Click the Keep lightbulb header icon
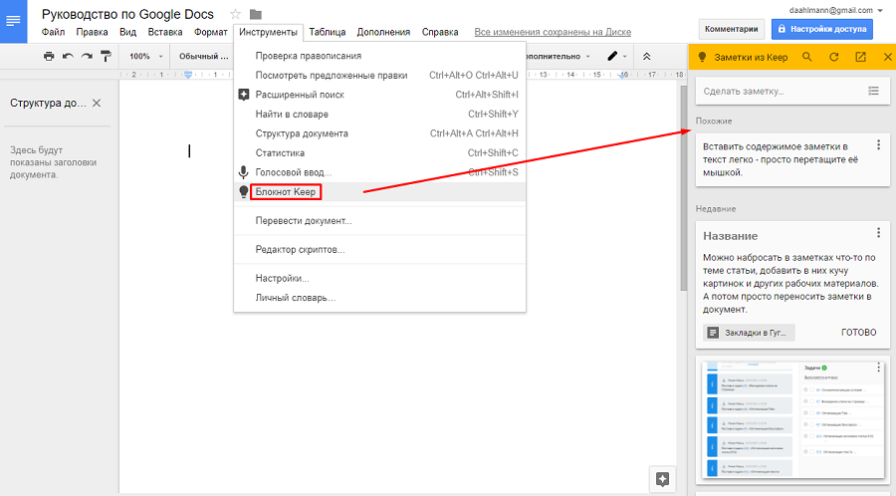 click(702, 57)
